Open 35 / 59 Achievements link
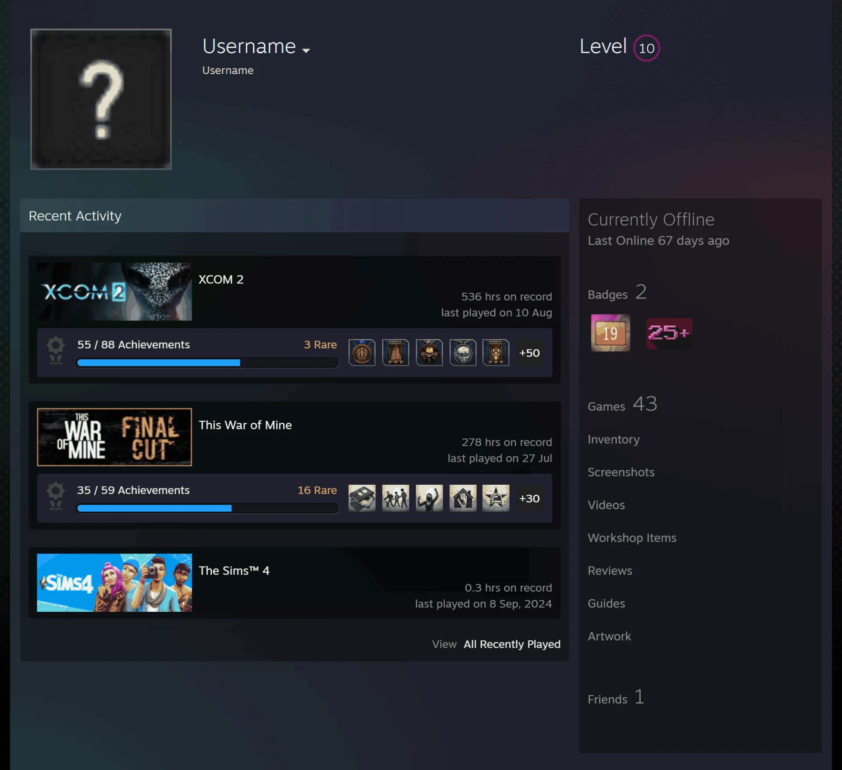Screen dimensions: 842x770 (x=133, y=490)
